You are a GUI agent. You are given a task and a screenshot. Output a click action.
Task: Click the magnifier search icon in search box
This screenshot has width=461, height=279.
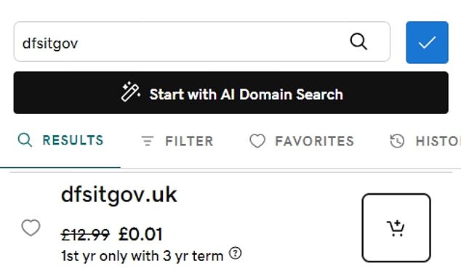pyautogui.click(x=358, y=41)
